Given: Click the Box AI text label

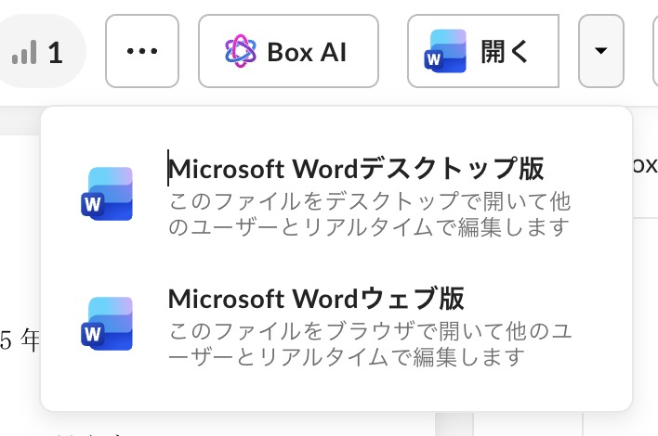Looking at the screenshot, I should [x=306, y=52].
